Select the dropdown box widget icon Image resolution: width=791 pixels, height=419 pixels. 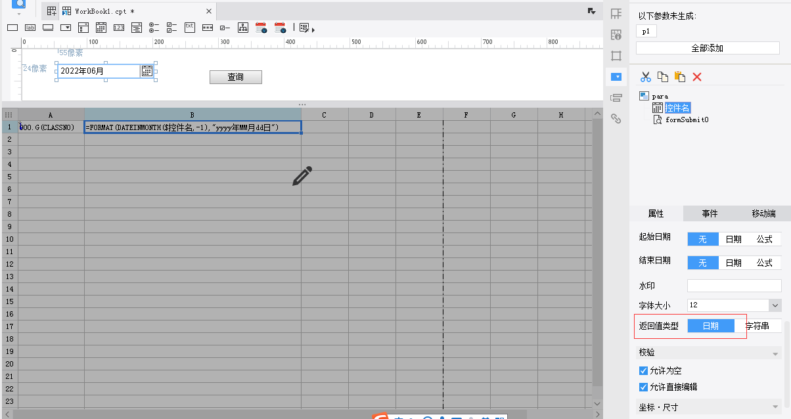66,28
